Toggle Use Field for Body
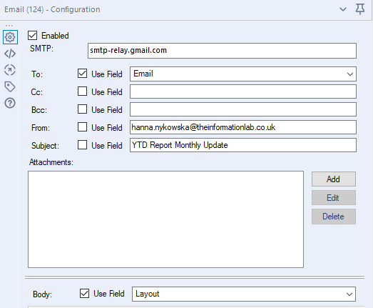373x308 pixels. [84, 294]
